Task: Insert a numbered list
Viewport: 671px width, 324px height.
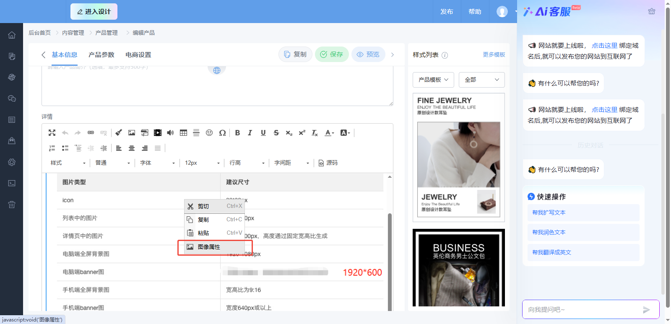Action: click(x=52, y=148)
